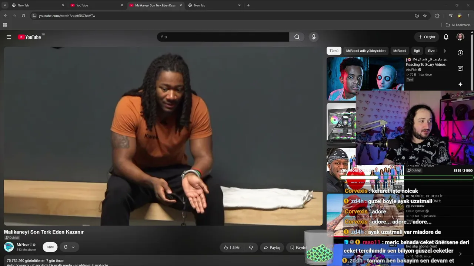
Task: Open the account avatar menu on YouTube
Action: click(x=460, y=37)
